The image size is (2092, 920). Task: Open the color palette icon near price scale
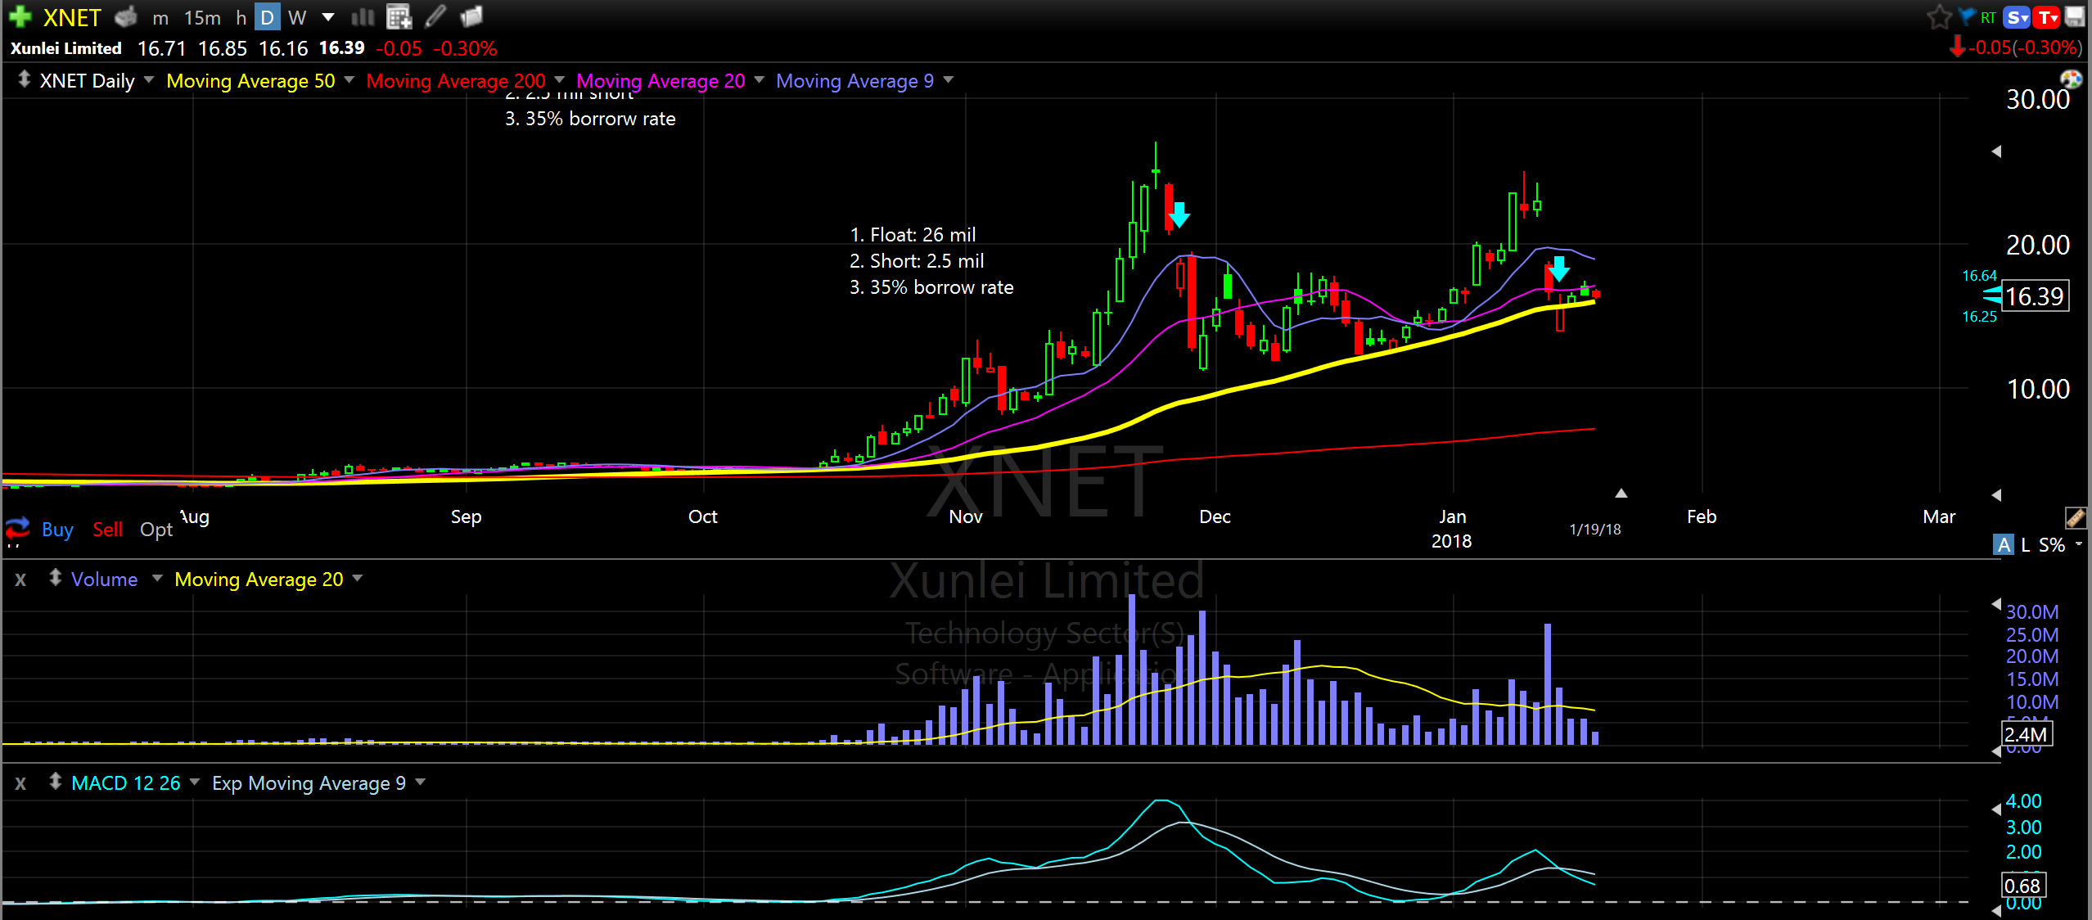point(2071,79)
